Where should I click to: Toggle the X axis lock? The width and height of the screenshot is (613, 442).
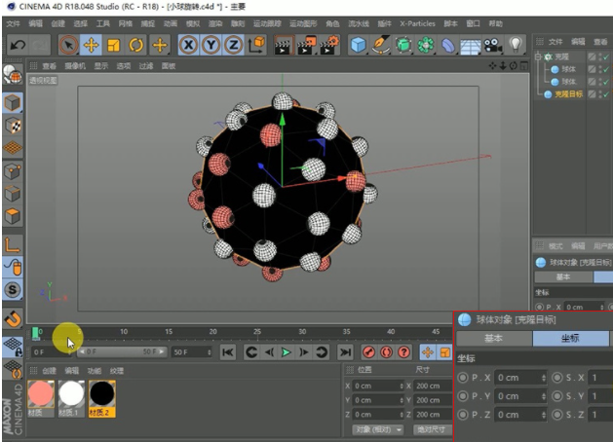pyautogui.click(x=188, y=45)
